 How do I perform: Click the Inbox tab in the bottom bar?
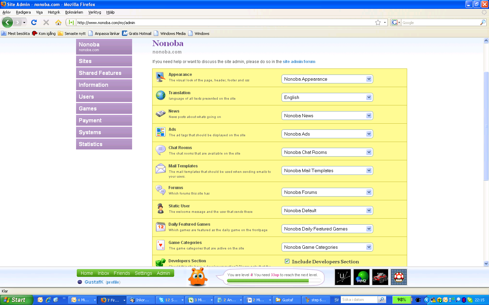(103, 273)
